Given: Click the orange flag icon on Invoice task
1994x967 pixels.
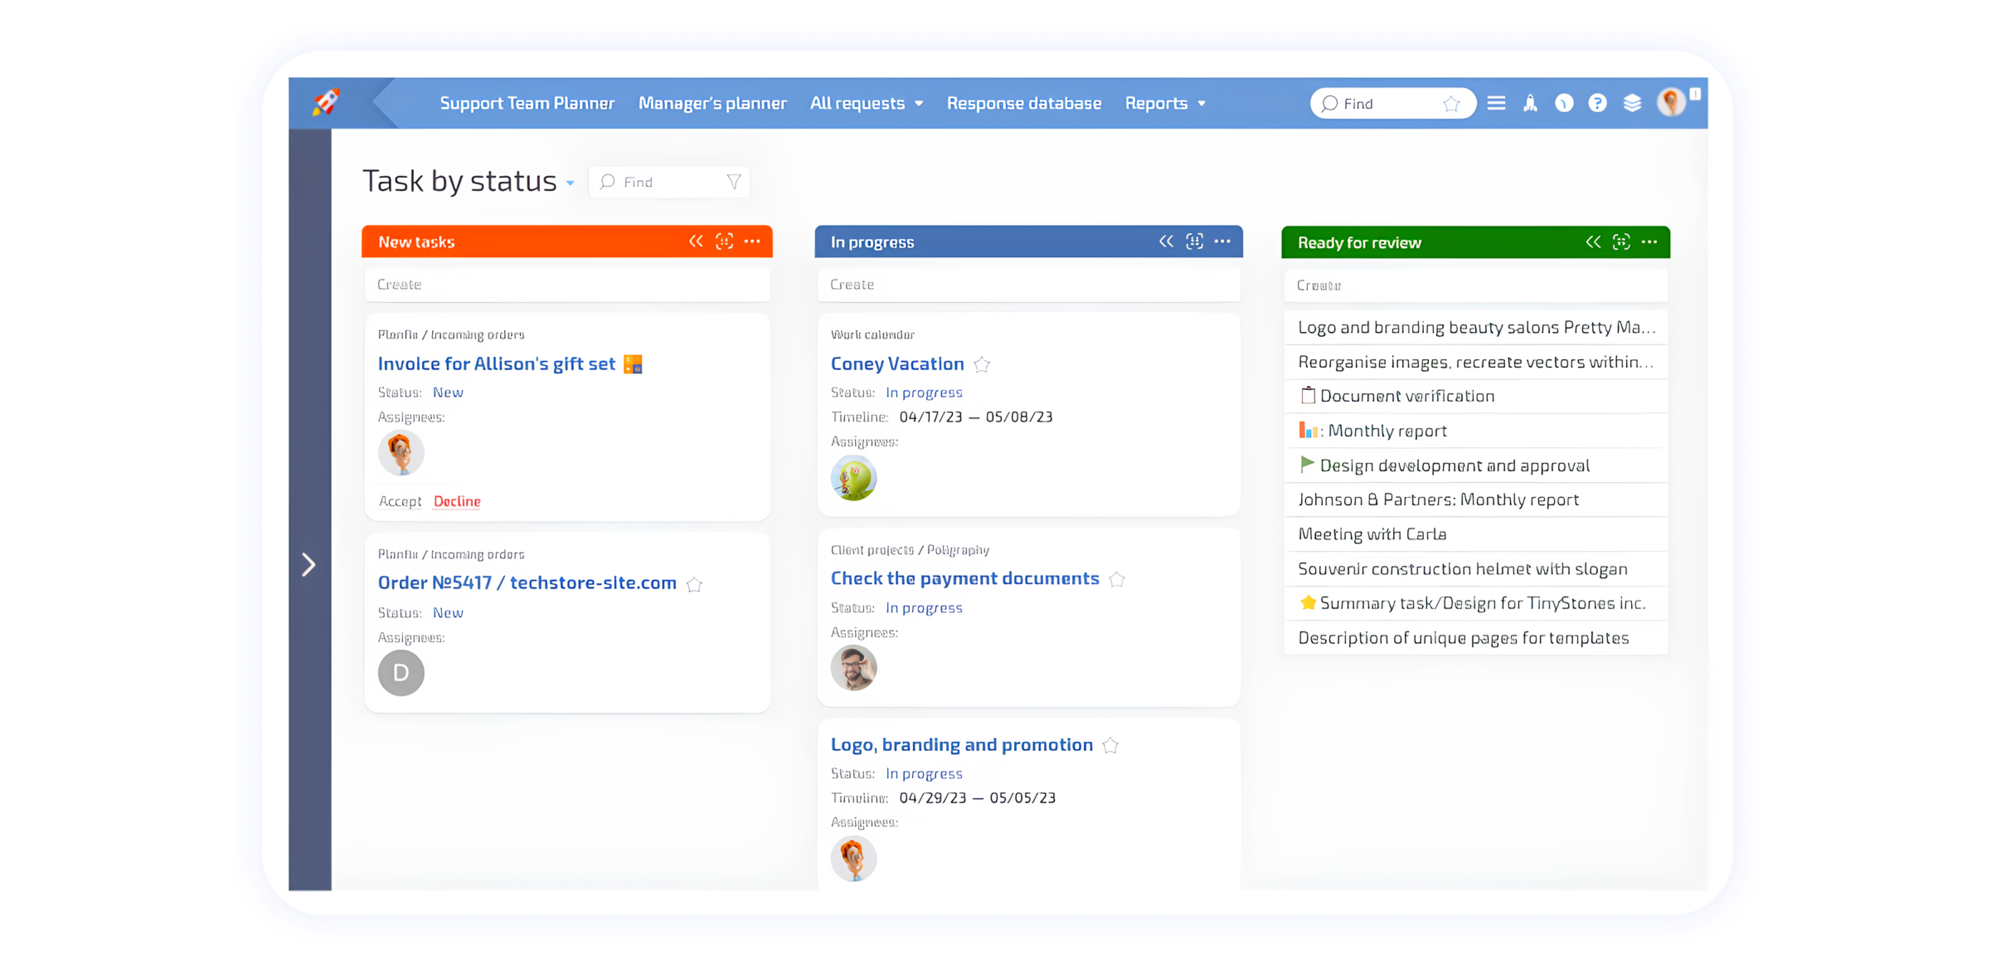Looking at the screenshot, I should click(x=633, y=364).
